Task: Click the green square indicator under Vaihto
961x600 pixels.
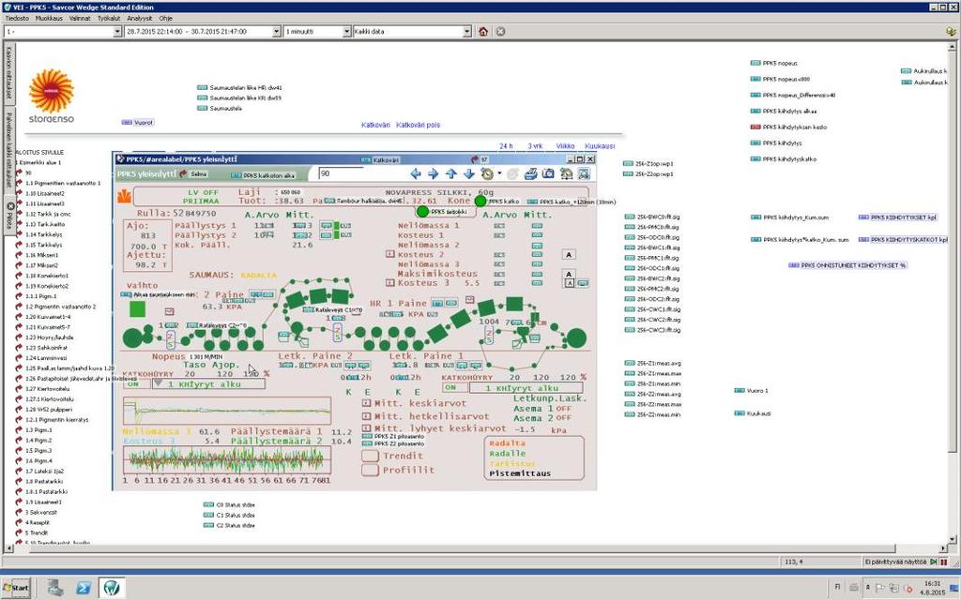Action: [137, 309]
